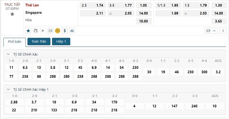This screenshot has height=119, width=229.
Task: Collapse the Tỷ Số Chính Xác Hiệp 1 section
Action: click(8, 89)
